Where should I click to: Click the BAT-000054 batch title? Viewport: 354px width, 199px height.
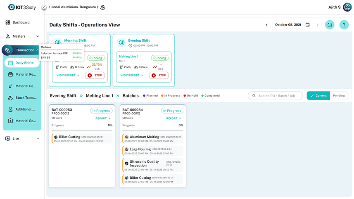(x=133, y=110)
